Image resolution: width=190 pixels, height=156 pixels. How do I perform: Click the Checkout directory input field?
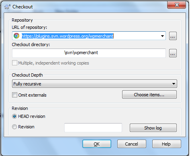click(89, 53)
